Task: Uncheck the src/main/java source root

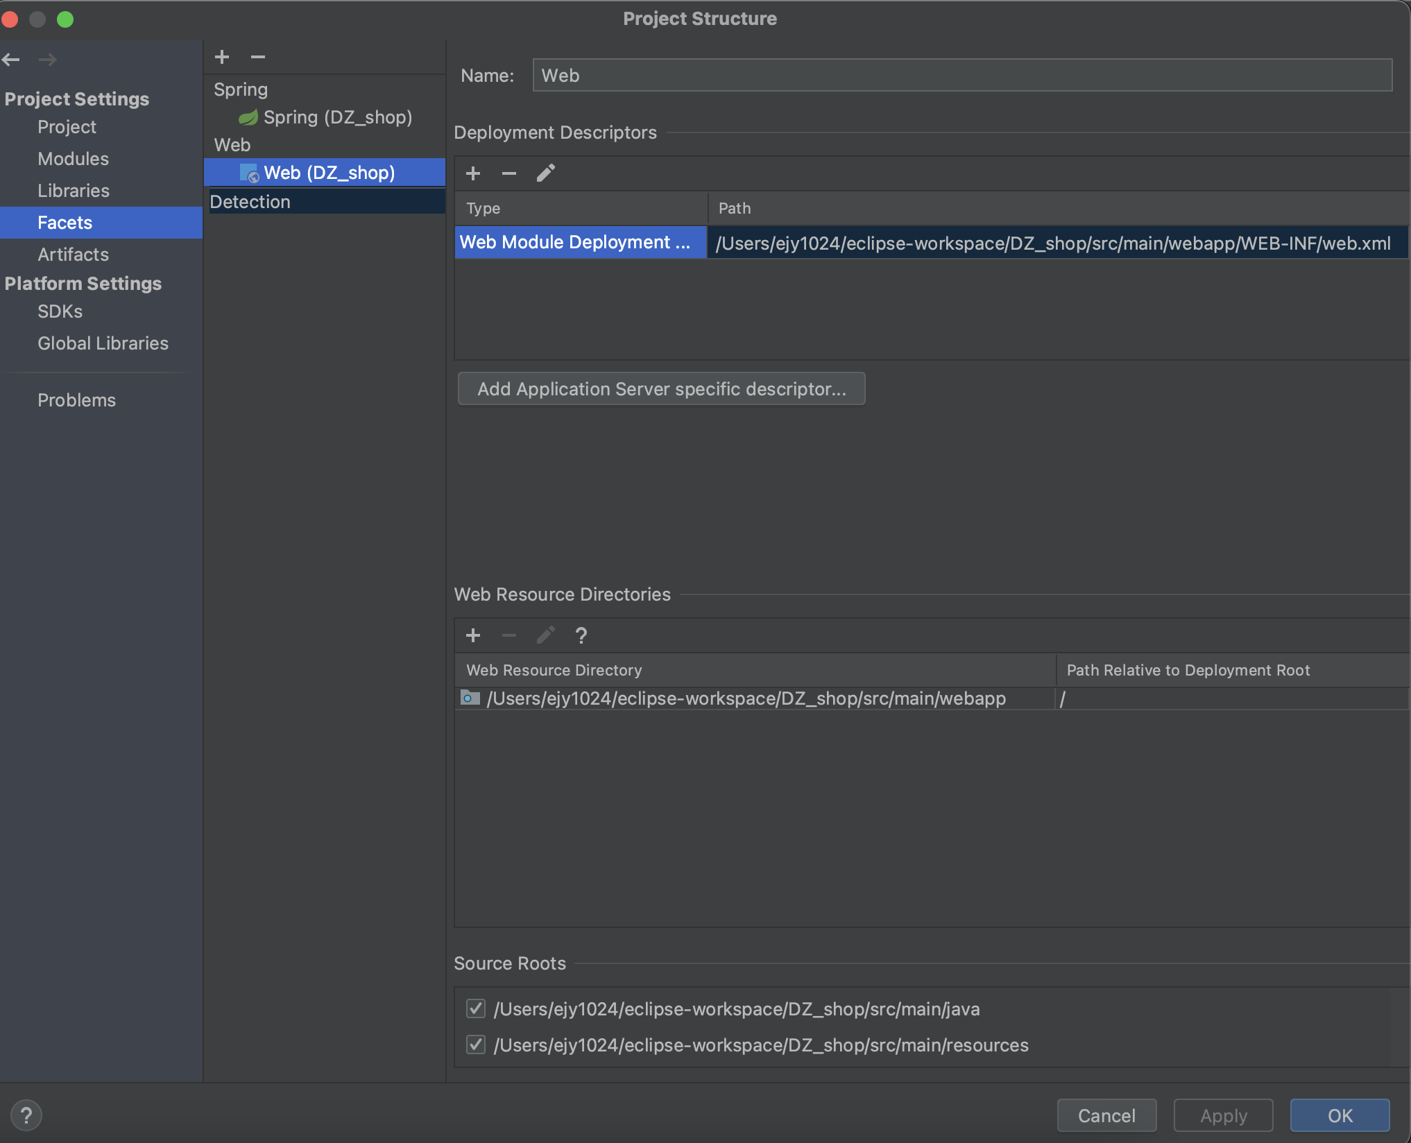Action: tap(476, 1008)
